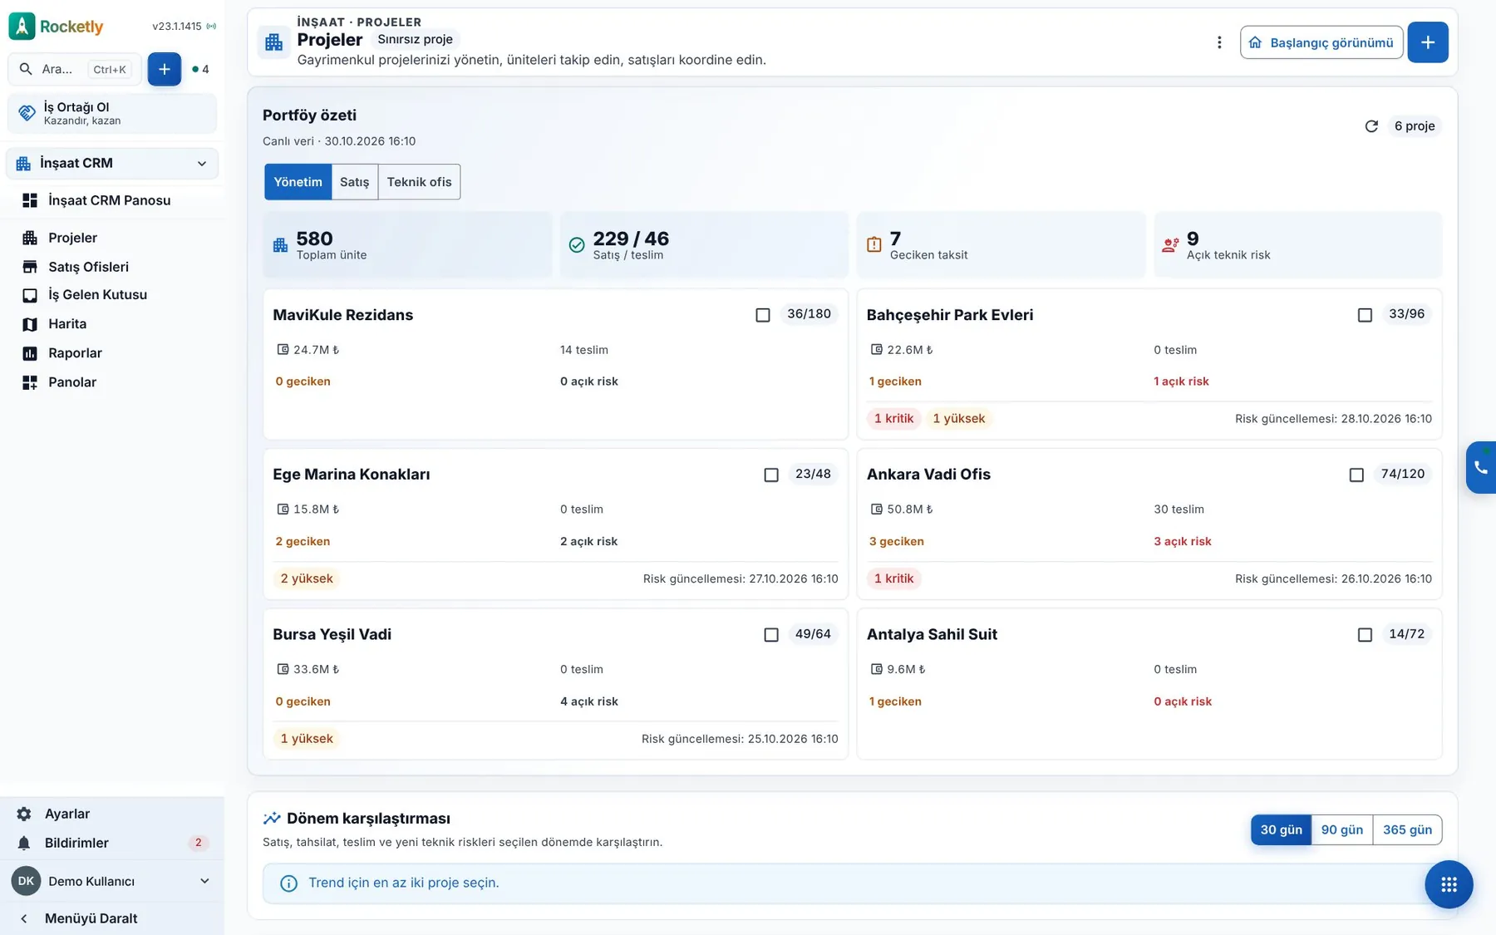Open Projeler from the sidebar
This screenshot has height=935, width=1496.
coord(72,238)
